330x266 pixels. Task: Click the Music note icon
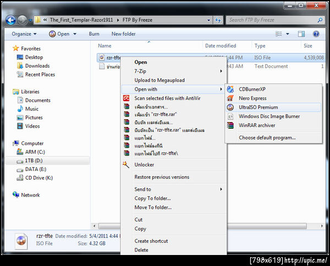click(x=20, y=109)
